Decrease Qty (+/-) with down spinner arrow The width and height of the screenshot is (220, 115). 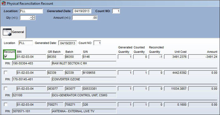pos(33,19)
